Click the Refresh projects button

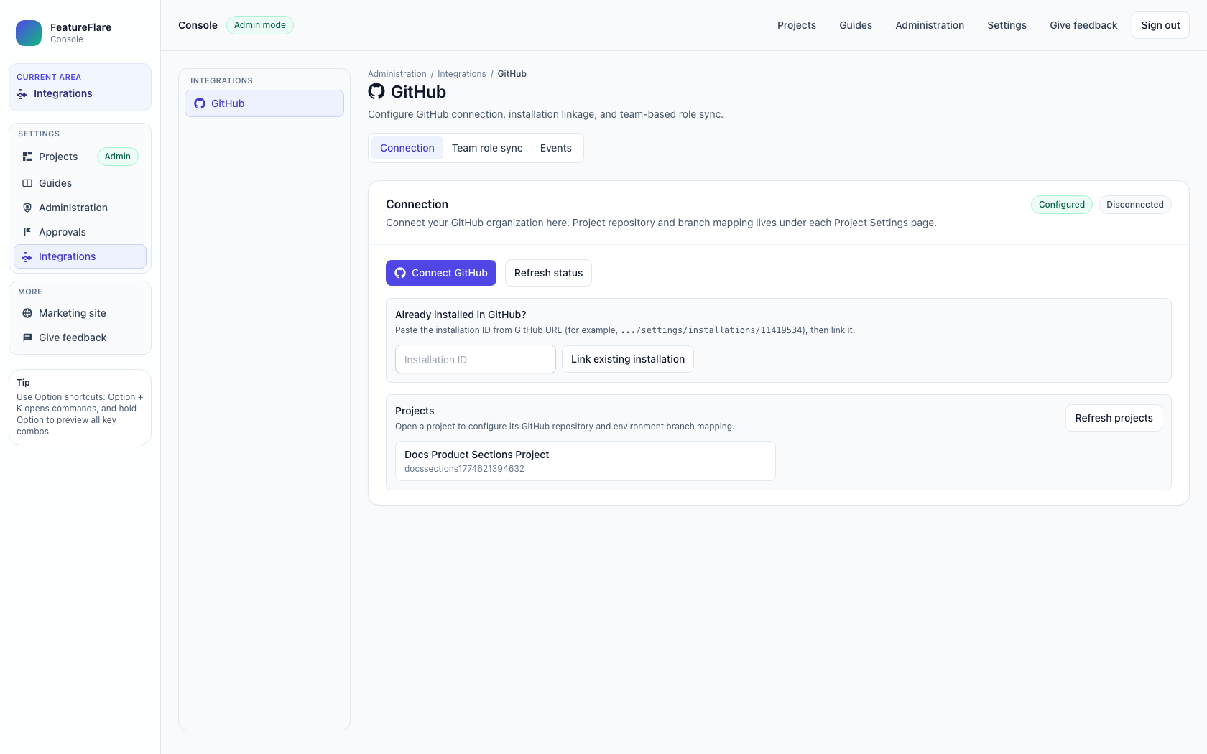(1114, 418)
